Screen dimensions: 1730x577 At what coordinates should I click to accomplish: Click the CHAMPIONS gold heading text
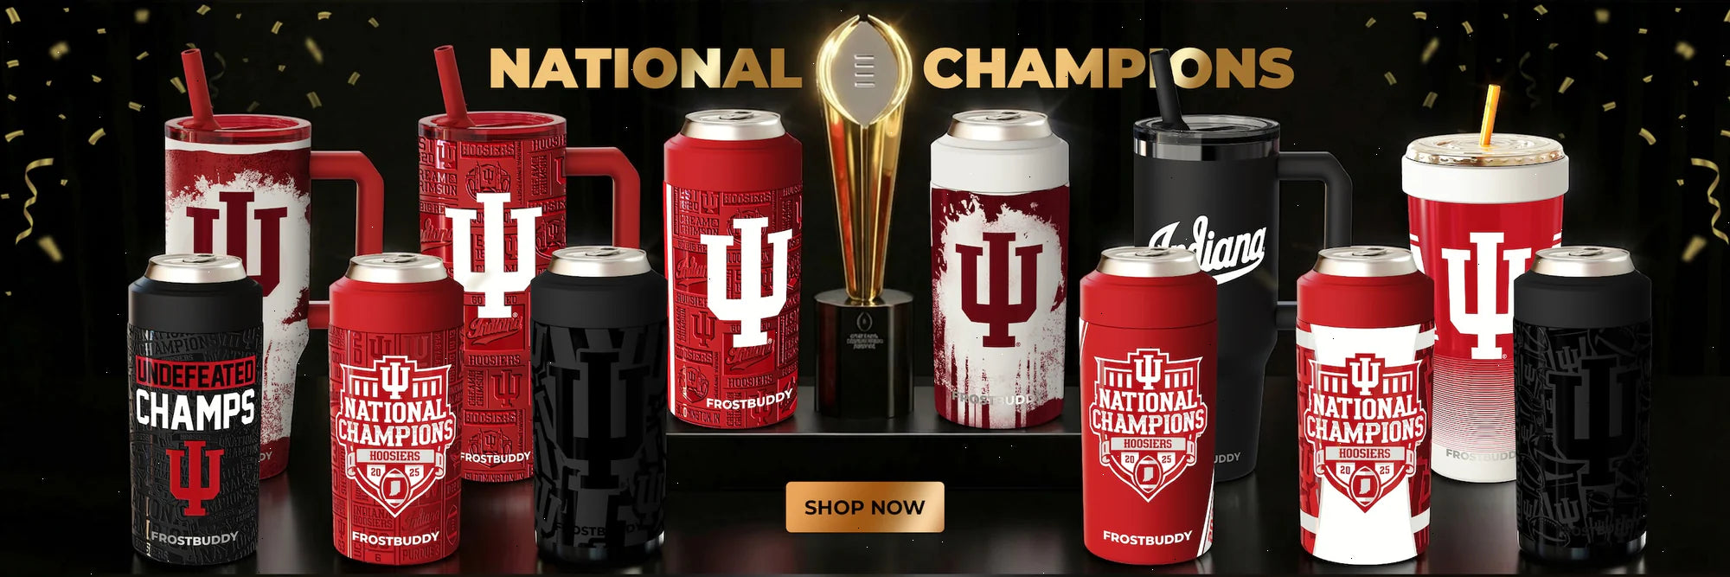1108,67
